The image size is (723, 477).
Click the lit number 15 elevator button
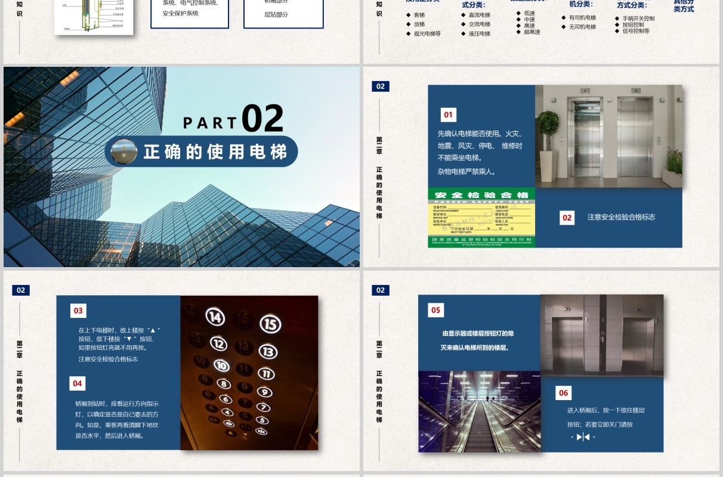[x=270, y=324]
